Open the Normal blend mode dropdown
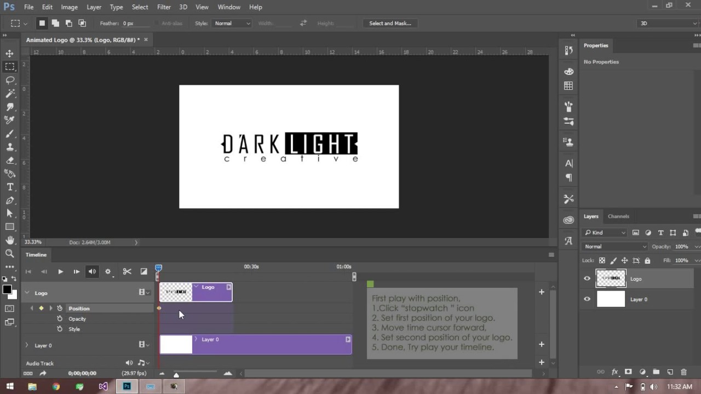Image resolution: width=701 pixels, height=394 pixels. click(x=613, y=246)
